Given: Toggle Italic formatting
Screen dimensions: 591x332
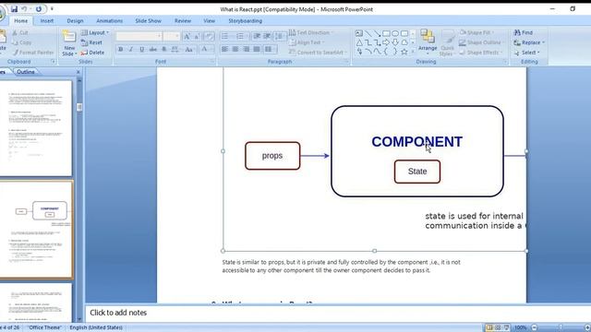Looking at the screenshot, I should 131,49.
